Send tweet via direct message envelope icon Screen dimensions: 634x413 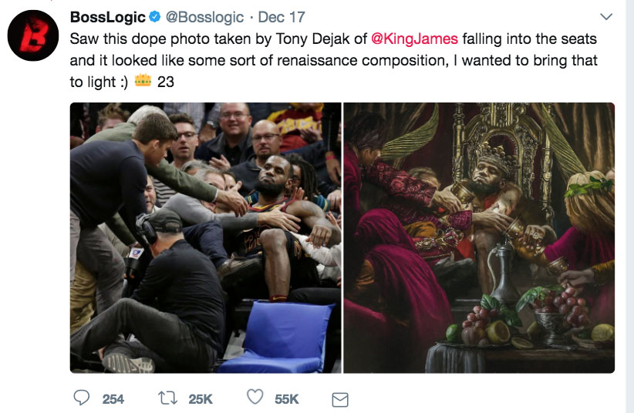coord(339,399)
